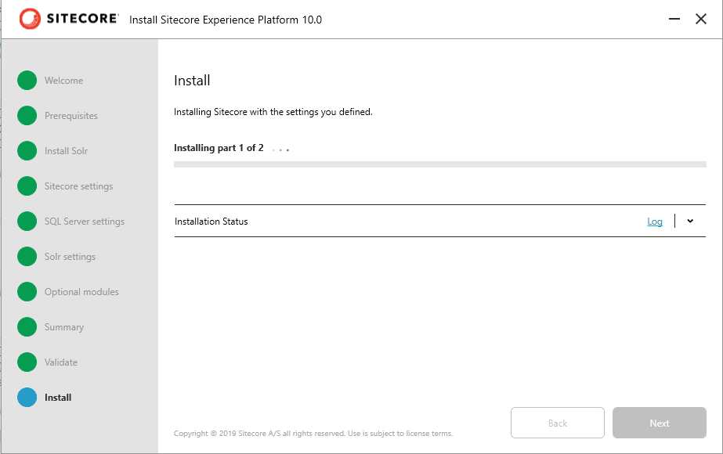
Task: Close the Sitecore installer window
Action: click(x=701, y=19)
